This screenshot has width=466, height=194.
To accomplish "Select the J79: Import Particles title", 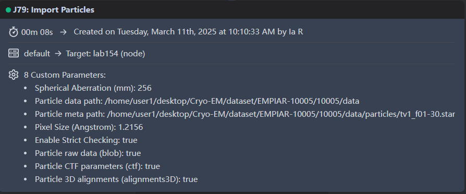I will click(54, 10).
